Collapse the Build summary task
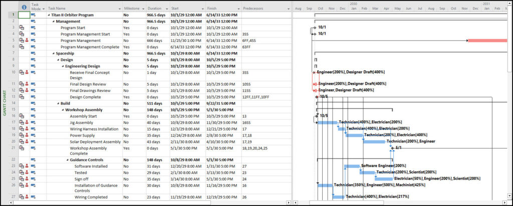Image resolution: width=513 pixels, height=206 pixels. (58, 103)
